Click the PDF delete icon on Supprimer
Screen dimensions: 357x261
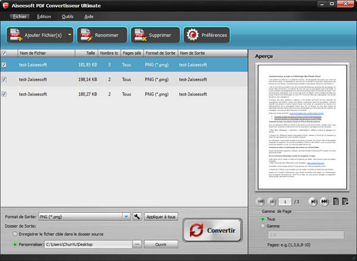(x=140, y=35)
